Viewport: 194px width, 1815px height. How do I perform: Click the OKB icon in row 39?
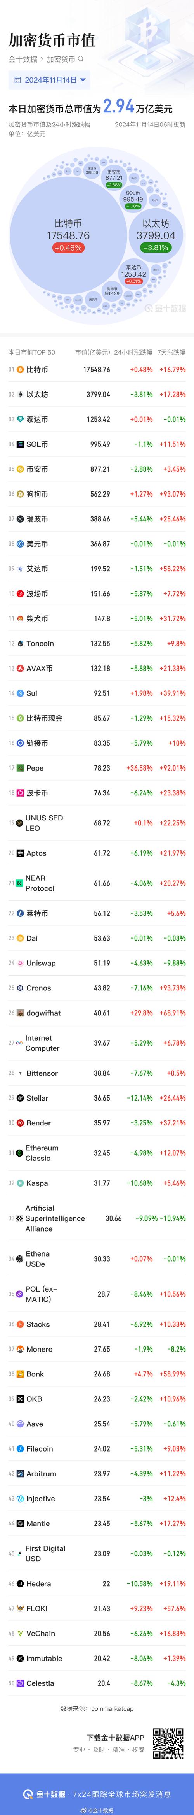tap(21, 1399)
